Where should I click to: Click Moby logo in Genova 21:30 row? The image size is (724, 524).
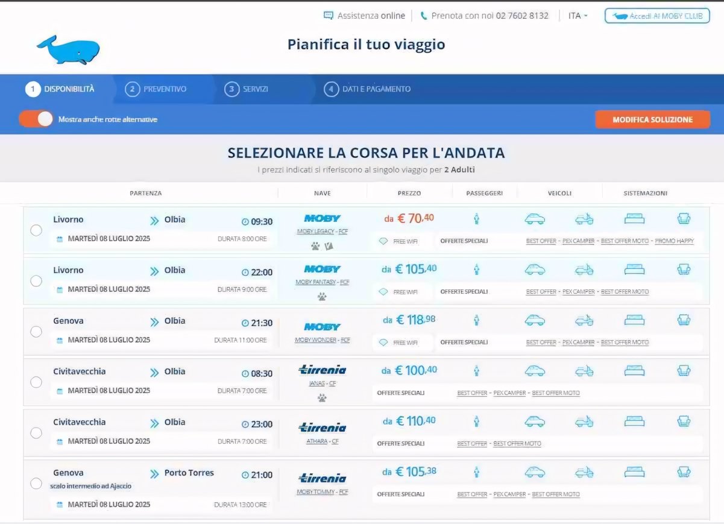323,326
